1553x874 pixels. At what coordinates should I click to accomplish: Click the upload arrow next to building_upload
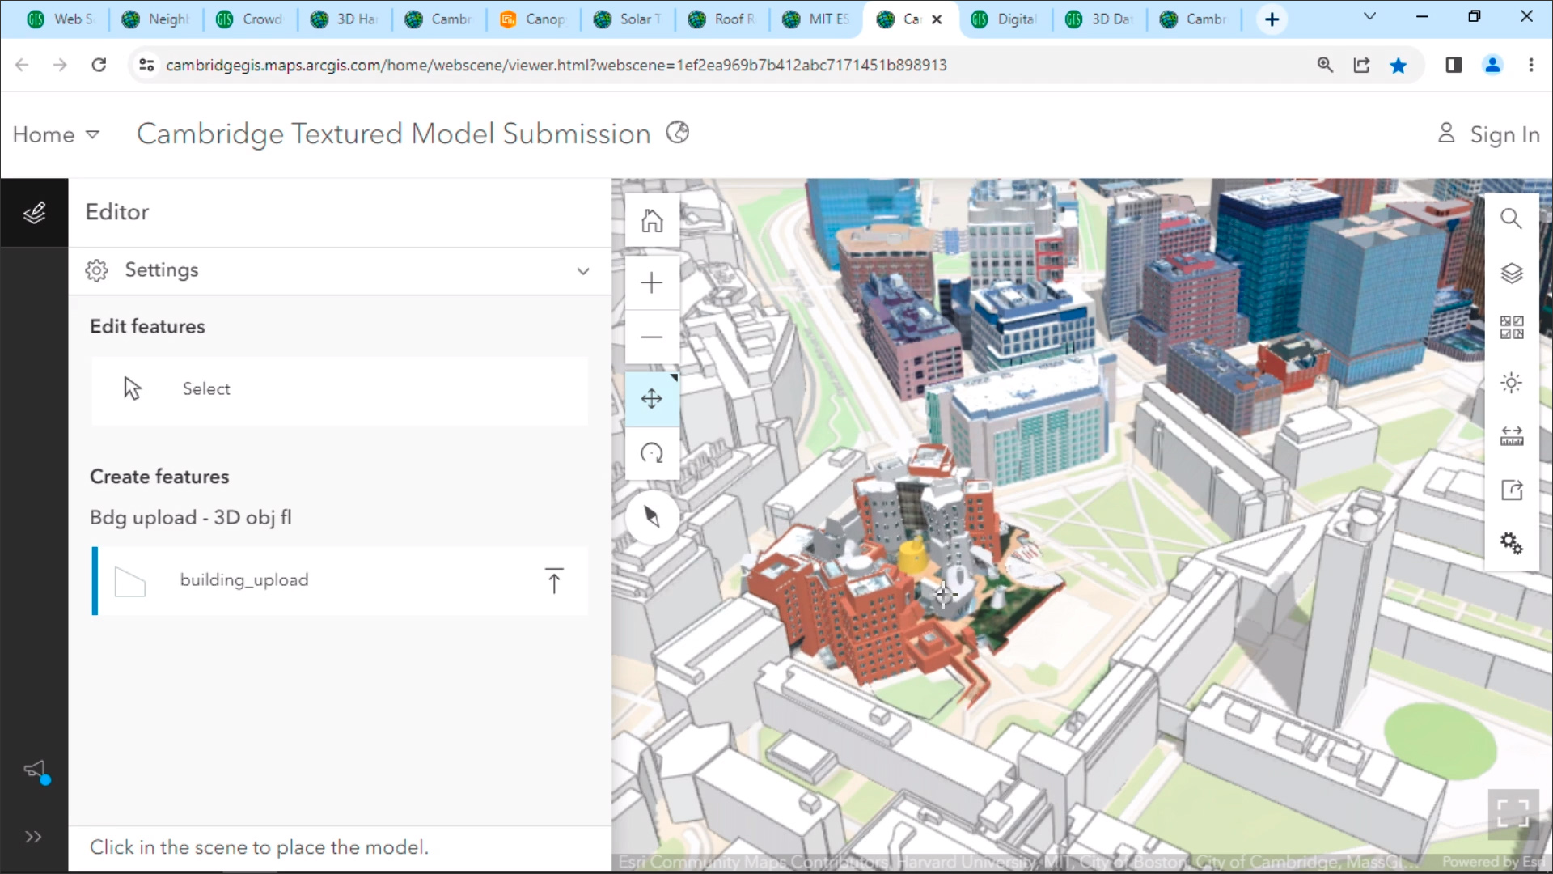coord(554,581)
